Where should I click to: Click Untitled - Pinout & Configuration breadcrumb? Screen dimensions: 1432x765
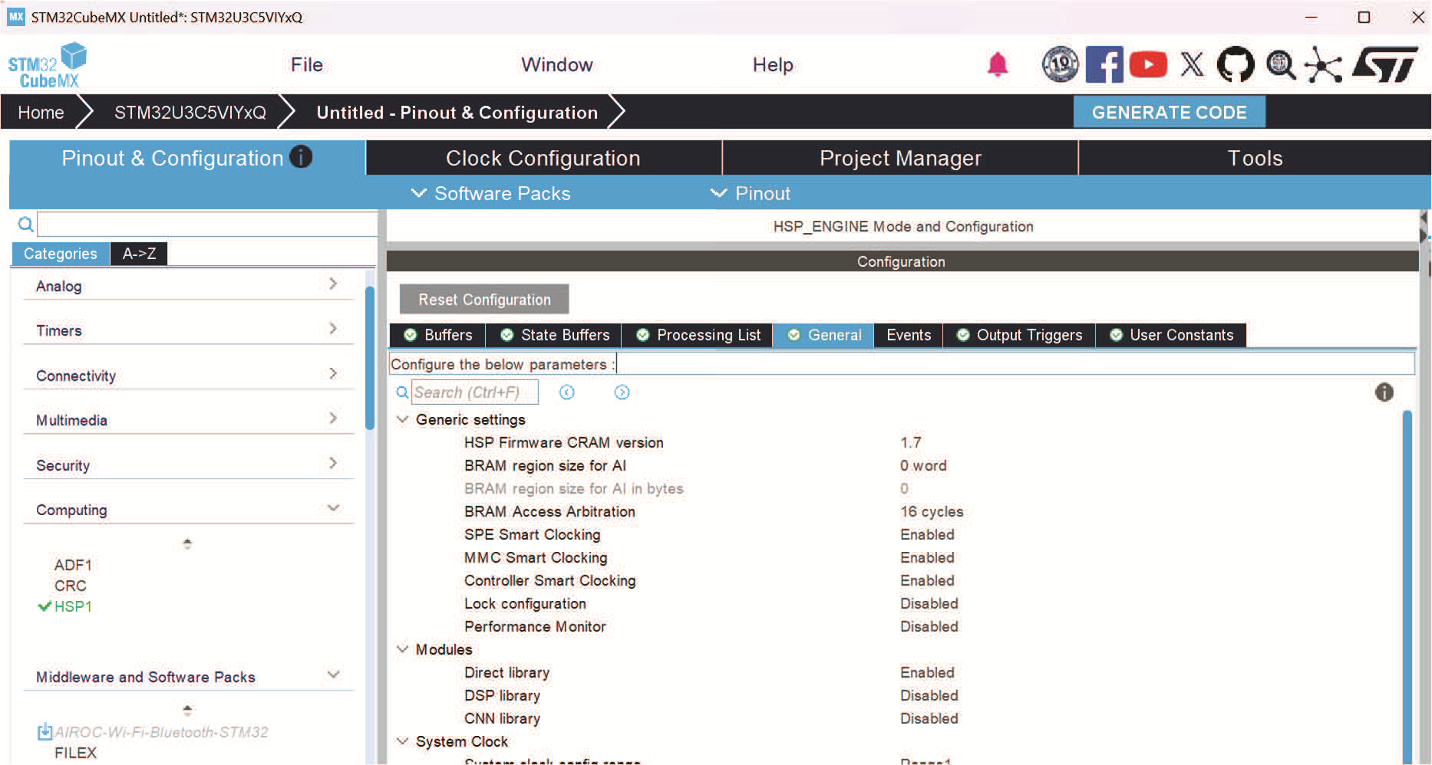(x=457, y=113)
